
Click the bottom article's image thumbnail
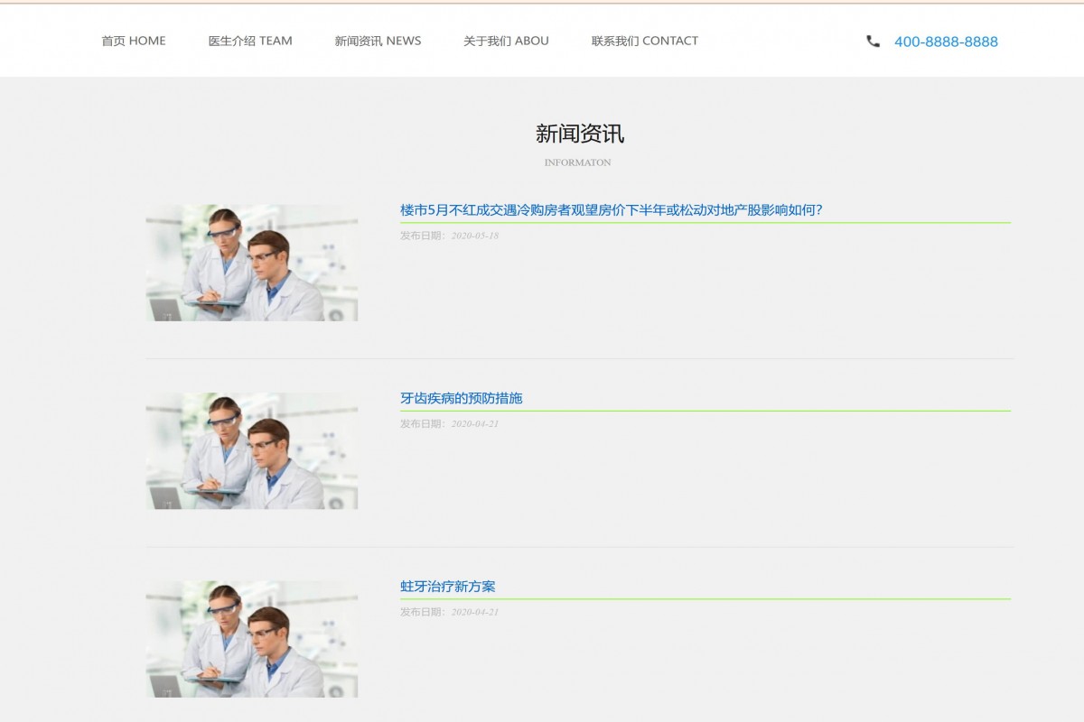[252, 640]
